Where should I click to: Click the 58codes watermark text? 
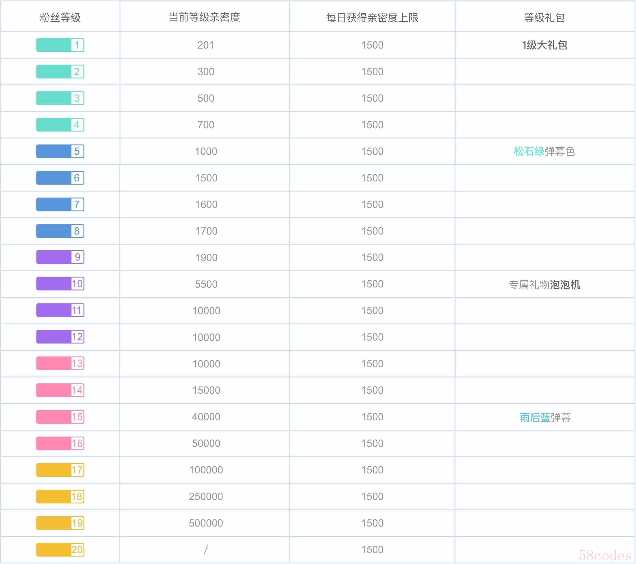tap(605, 555)
